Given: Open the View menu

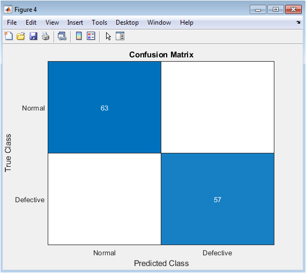Looking at the screenshot, I should 52,23.
